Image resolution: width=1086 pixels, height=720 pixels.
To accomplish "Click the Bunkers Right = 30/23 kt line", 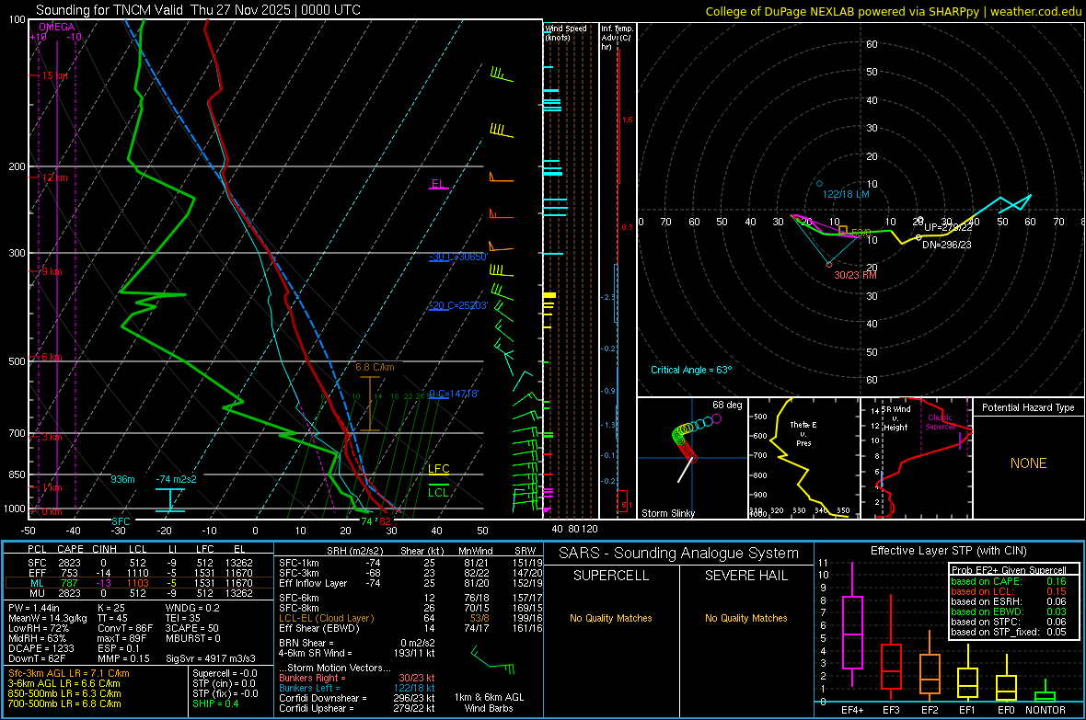I will pyautogui.click(x=357, y=678).
